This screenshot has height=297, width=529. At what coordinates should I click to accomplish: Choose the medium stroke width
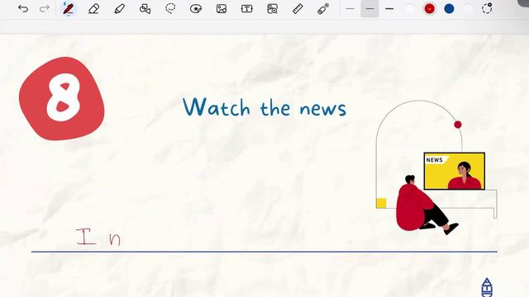point(369,9)
